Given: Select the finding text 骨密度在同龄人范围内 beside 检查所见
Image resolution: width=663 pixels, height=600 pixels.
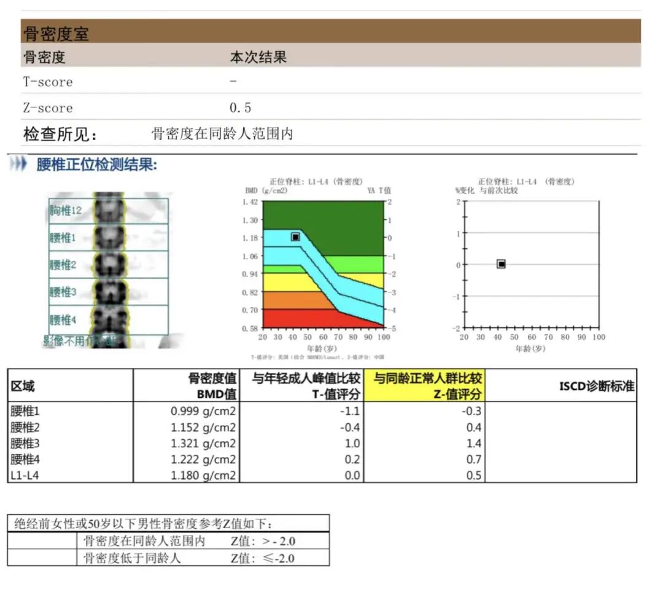Looking at the screenshot, I should [222, 134].
